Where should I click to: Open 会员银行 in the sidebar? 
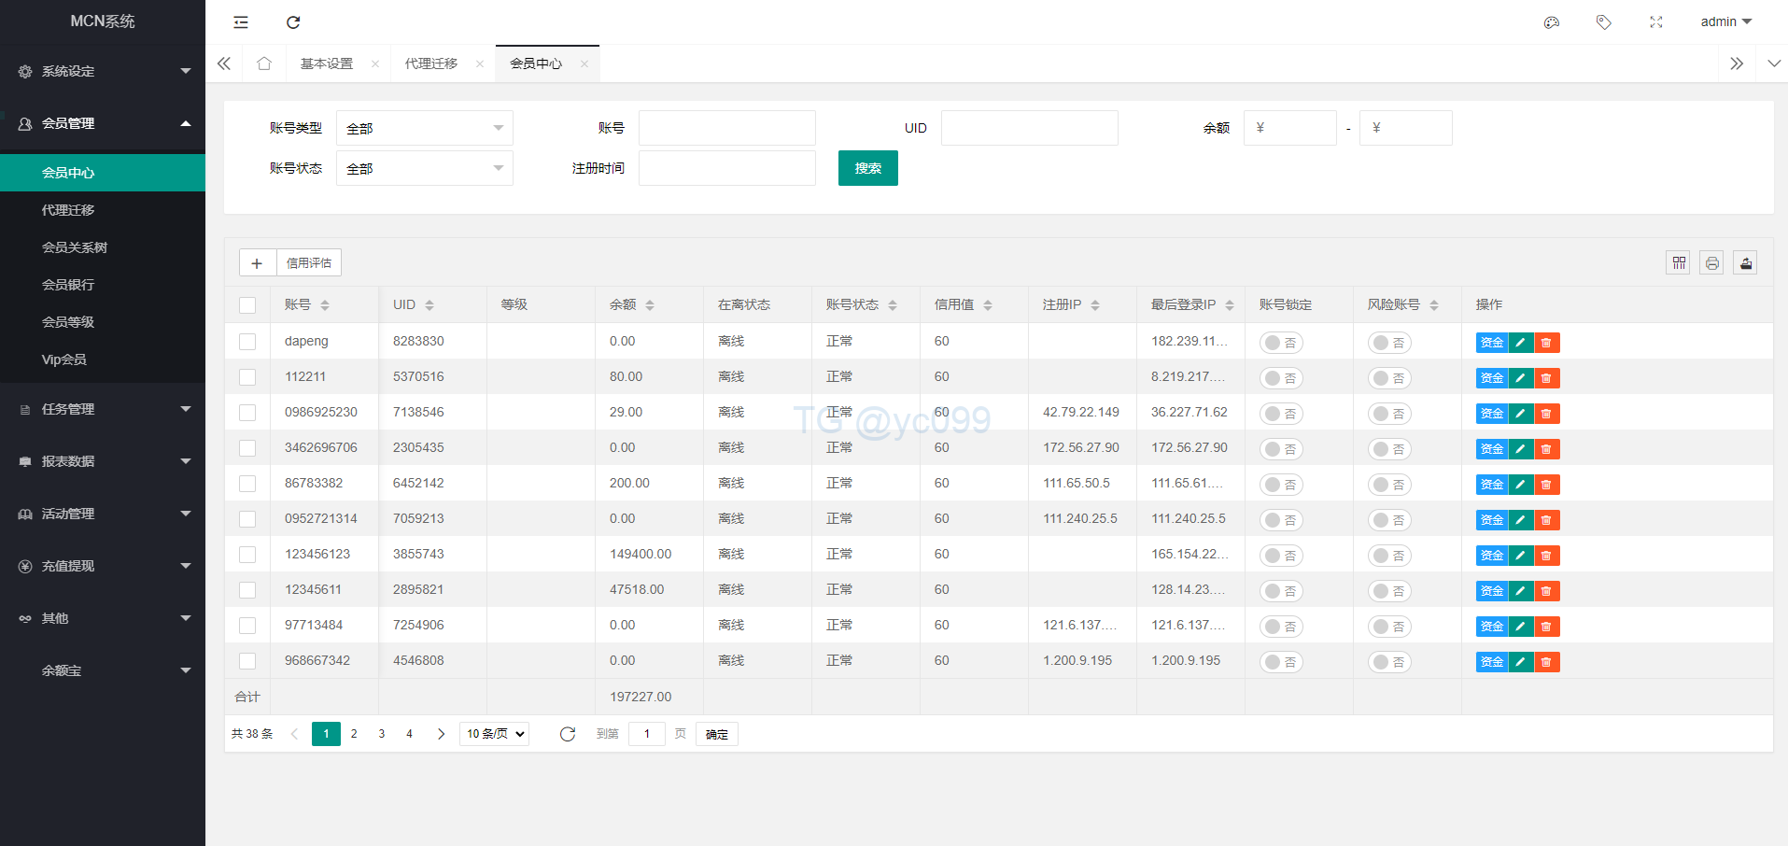pos(68,285)
